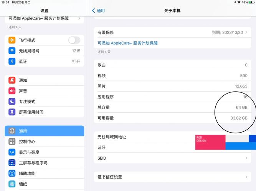
Task: Open 屏幕使用时间 settings
Action: click(x=45, y=112)
